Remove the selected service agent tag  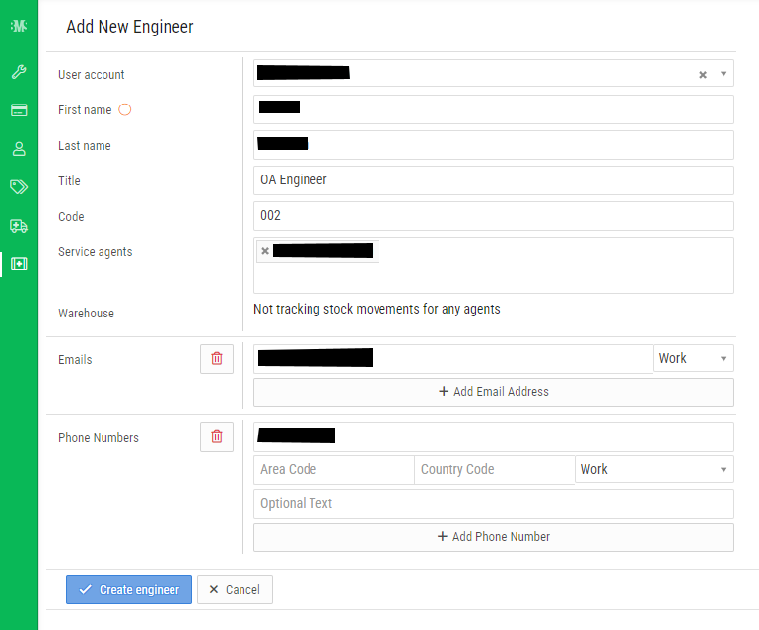264,251
